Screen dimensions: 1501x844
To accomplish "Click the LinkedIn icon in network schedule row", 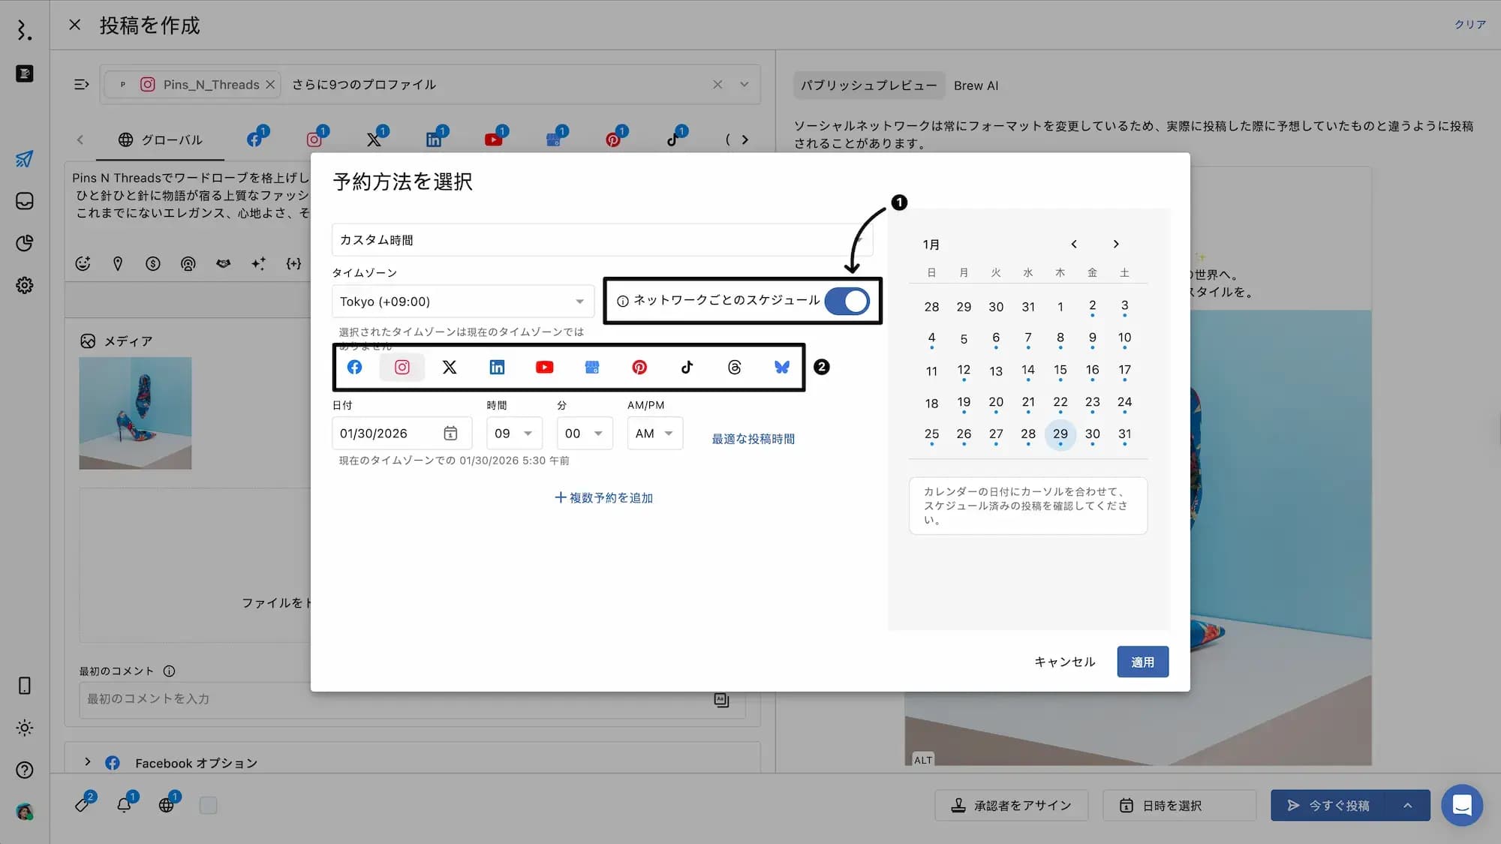I will click(x=497, y=367).
